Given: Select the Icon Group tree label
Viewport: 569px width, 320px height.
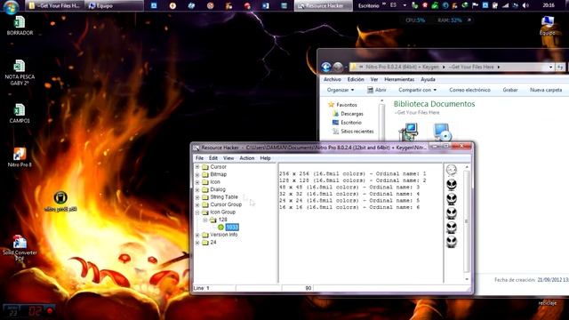Looking at the screenshot, I should tap(223, 212).
